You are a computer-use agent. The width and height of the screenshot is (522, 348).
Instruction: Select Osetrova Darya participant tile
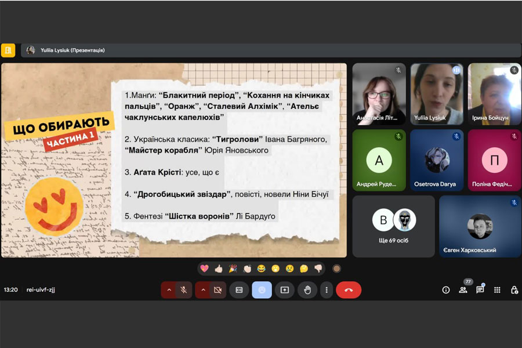436,160
